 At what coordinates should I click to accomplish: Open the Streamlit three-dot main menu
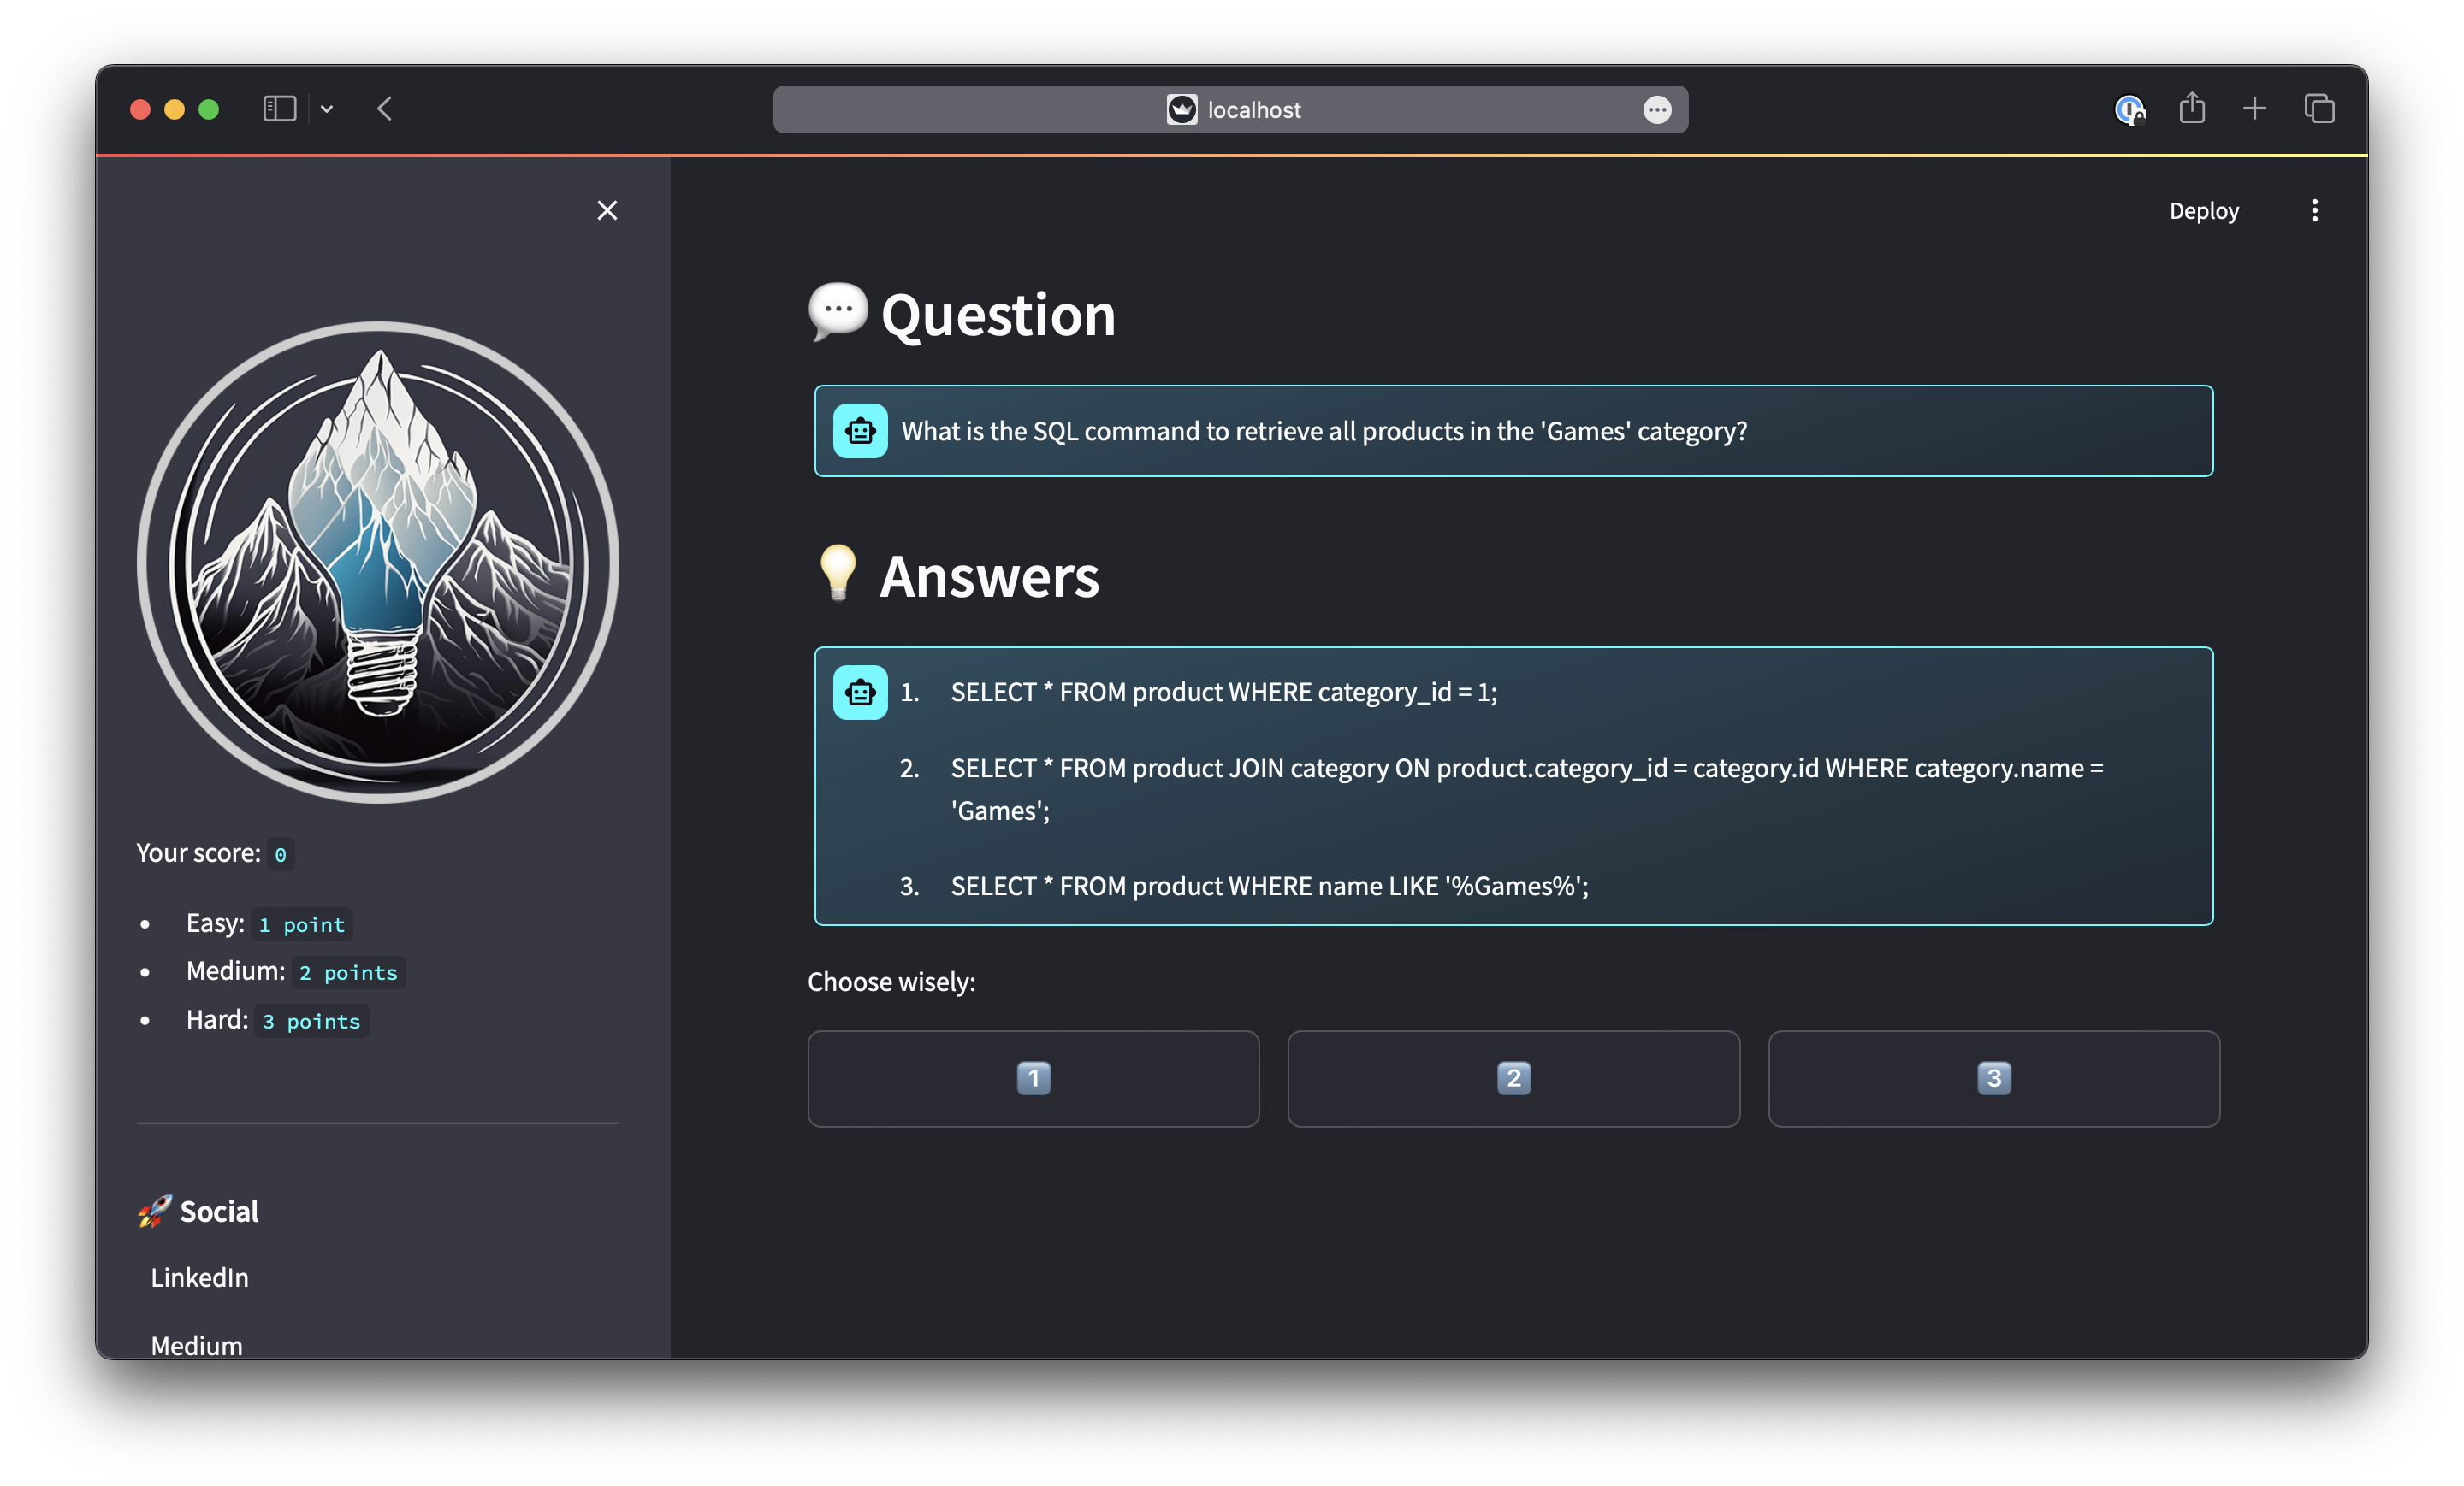point(2314,209)
